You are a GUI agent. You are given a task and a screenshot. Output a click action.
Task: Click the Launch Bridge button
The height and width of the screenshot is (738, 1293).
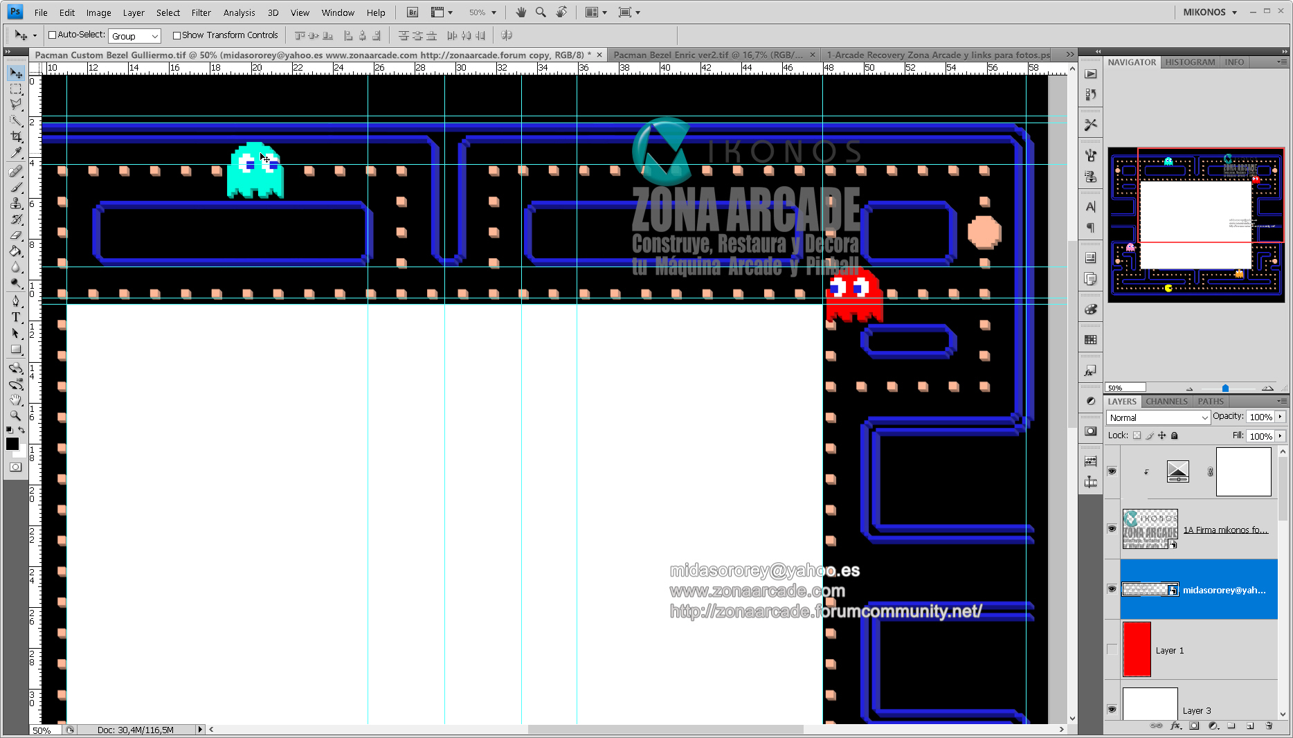pos(411,12)
